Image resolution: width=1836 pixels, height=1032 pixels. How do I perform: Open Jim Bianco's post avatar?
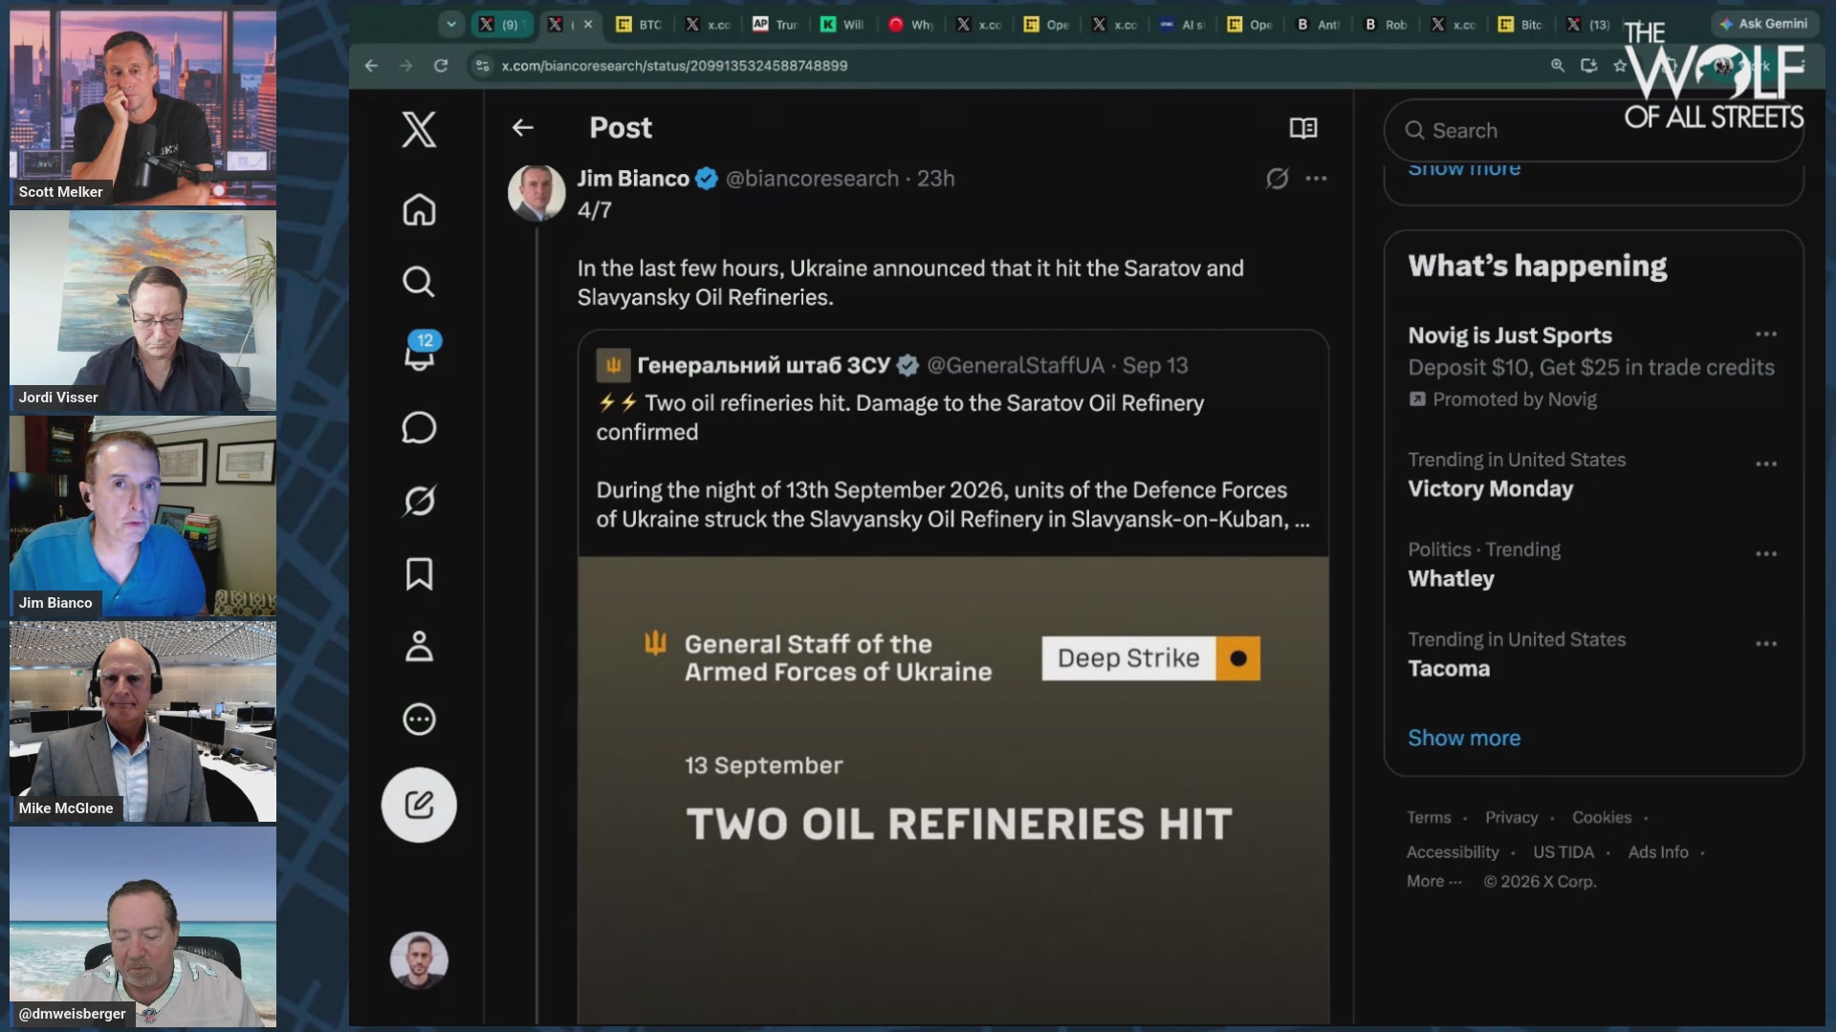[536, 193]
